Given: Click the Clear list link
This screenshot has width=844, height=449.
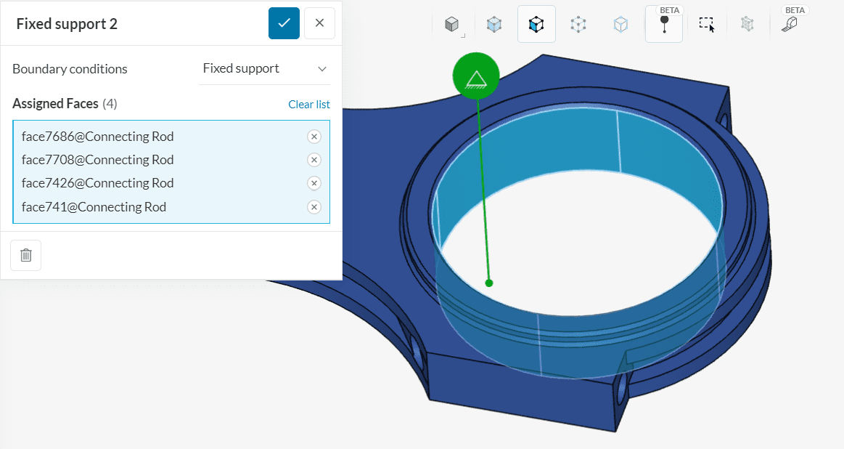Looking at the screenshot, I should [308, 105].
